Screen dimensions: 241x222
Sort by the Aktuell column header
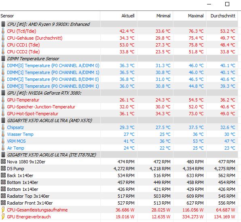coord(118,16)
